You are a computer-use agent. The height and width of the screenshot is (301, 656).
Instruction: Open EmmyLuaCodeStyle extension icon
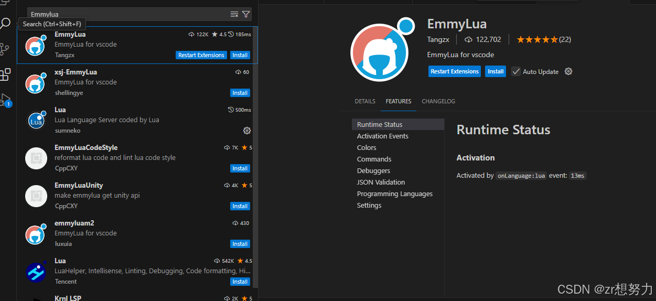[x=36, y=158]
